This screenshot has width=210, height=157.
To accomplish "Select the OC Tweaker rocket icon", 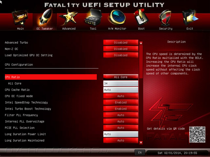I will tap(46, 17).
